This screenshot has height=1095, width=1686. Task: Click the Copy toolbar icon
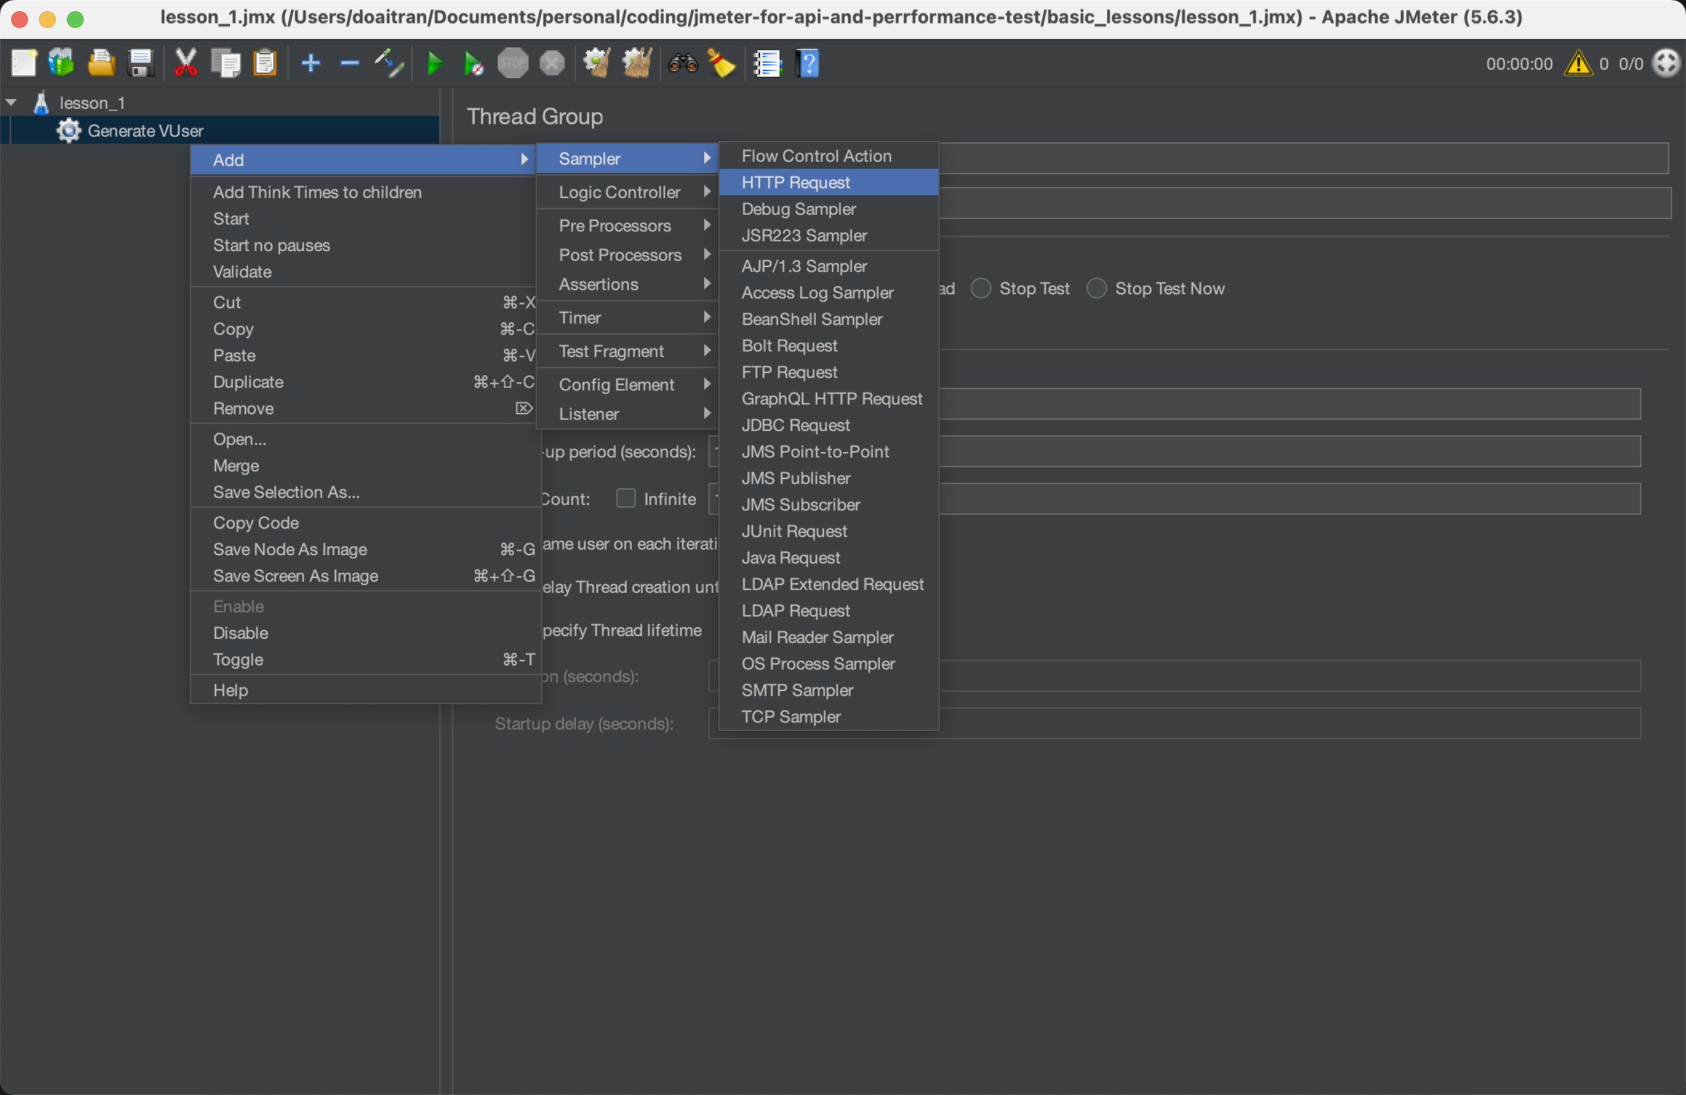click(226, 63)
